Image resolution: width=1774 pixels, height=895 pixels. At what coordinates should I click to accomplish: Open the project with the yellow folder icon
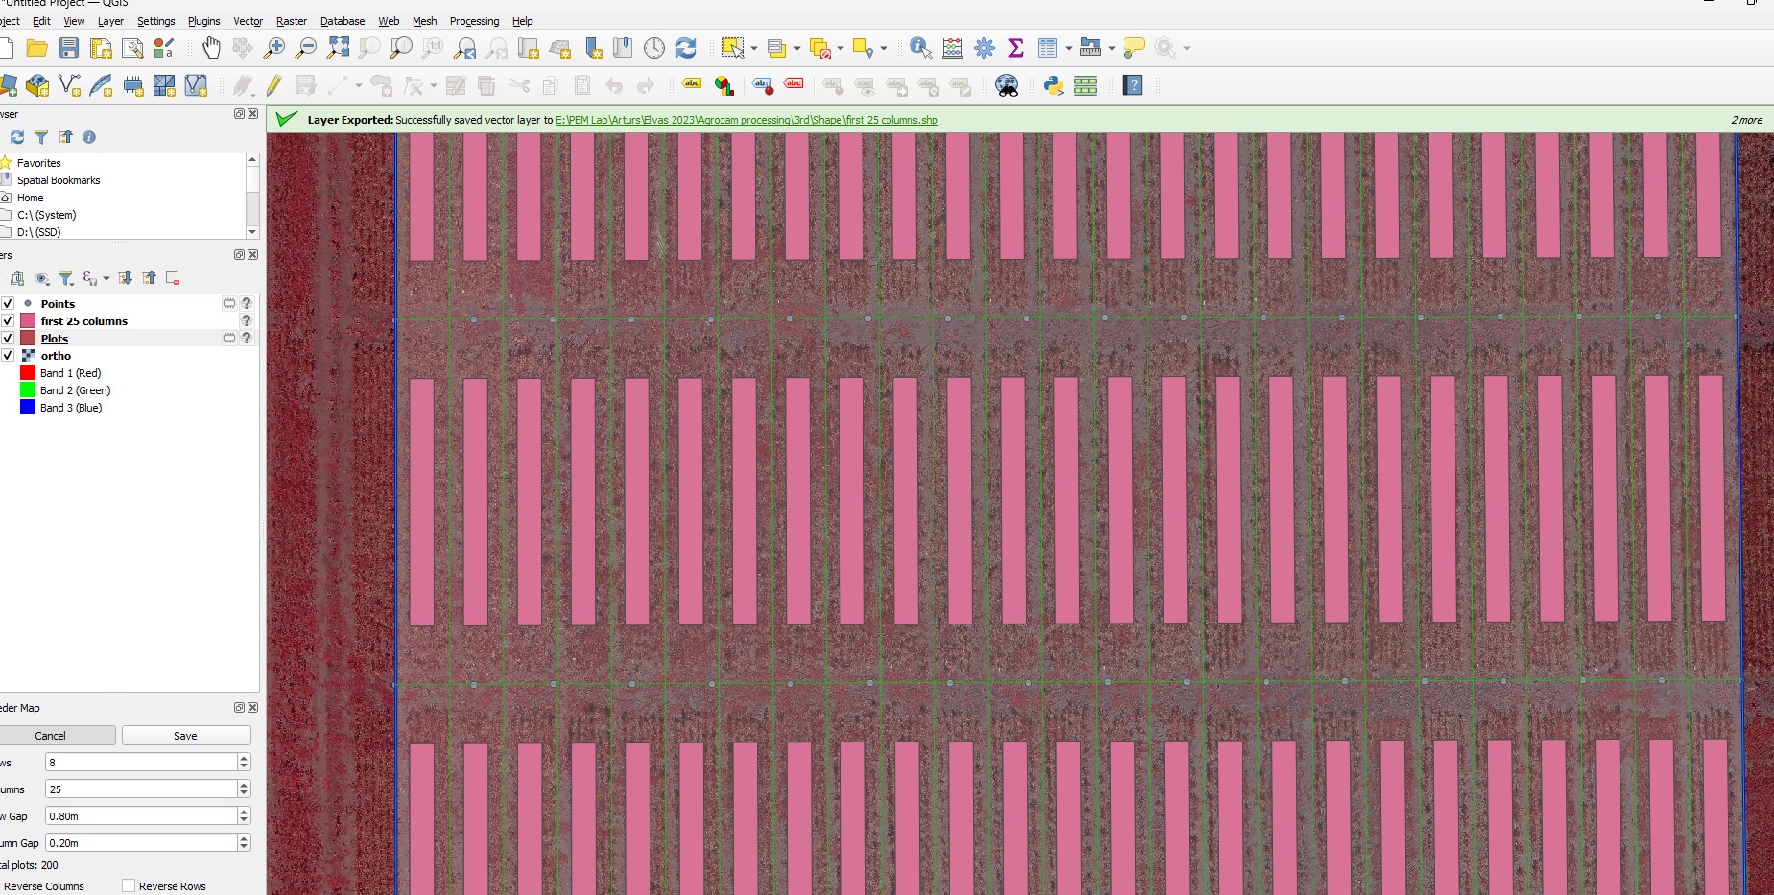[x=37, y=48]
